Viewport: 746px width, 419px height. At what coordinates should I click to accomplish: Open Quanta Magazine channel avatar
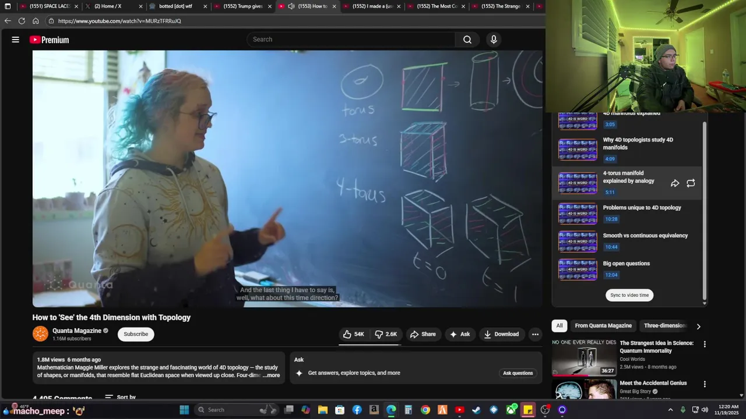[x=40, y=334]
